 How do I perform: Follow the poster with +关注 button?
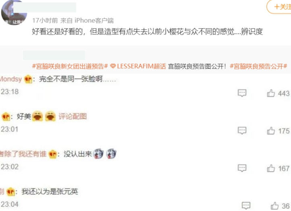pyautogui.click(x=279, y=7)
